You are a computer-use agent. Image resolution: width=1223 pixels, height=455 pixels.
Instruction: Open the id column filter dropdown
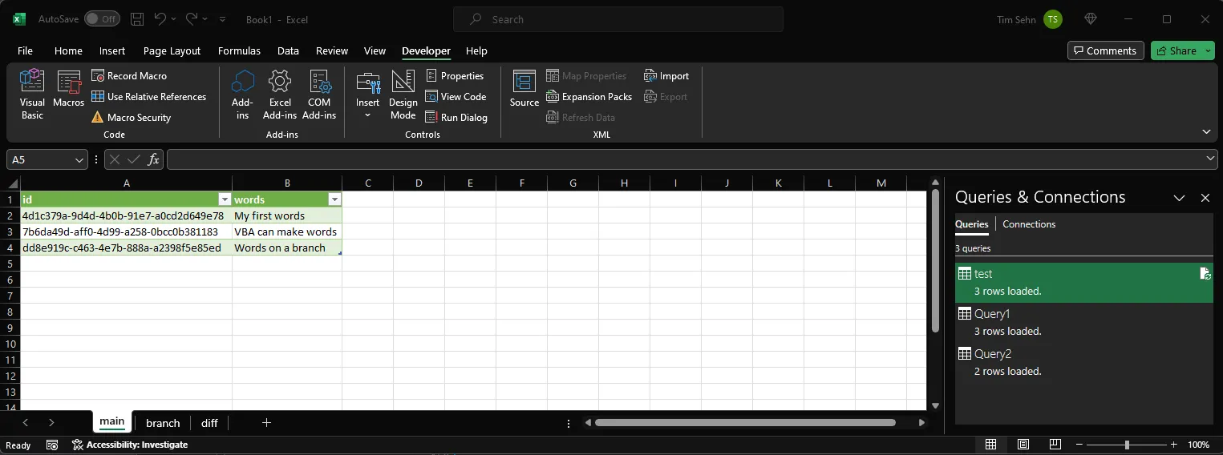[x=225, y=199]
